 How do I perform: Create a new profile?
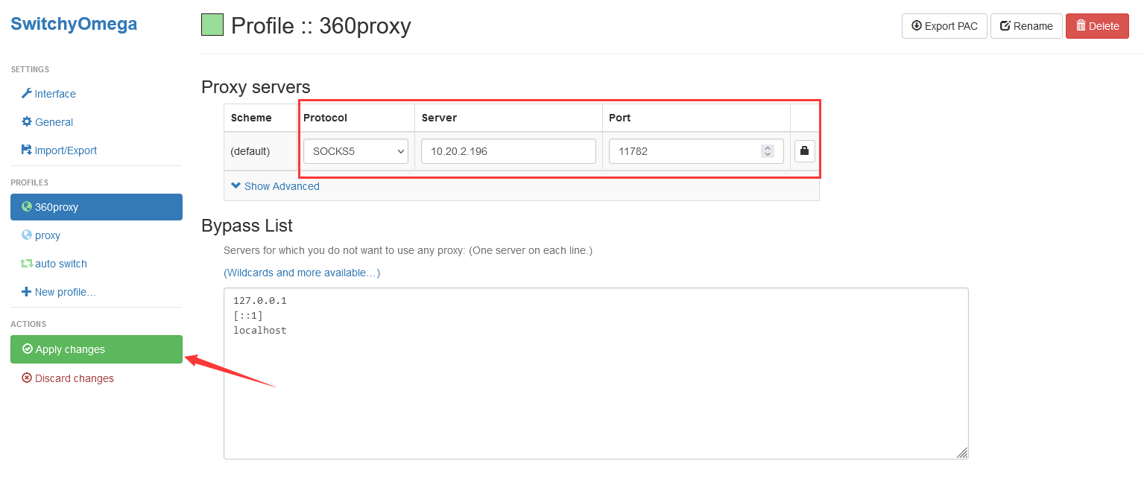point(59,292)
